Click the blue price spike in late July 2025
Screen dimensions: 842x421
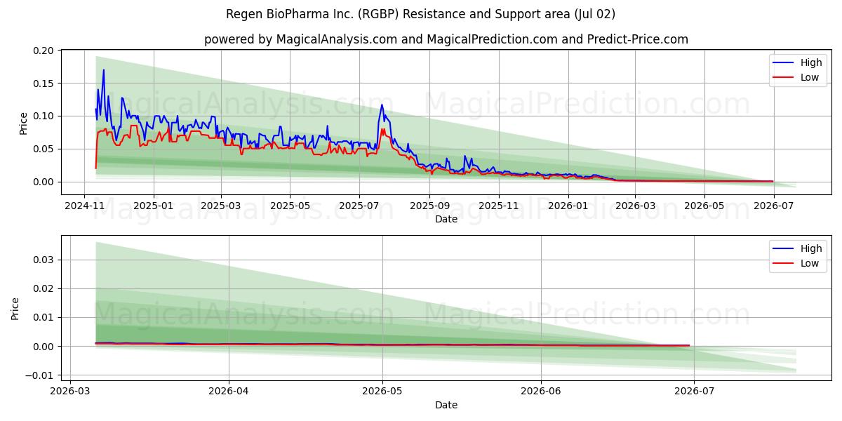click(x=382, y=105)
